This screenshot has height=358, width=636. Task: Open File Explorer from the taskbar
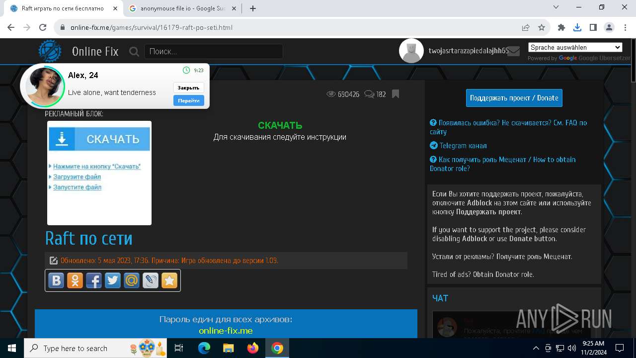(x=229, y=348)
